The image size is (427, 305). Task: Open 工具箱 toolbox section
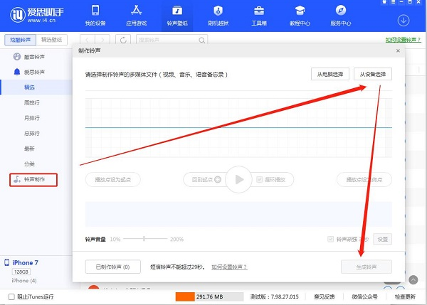pos(259,16)
